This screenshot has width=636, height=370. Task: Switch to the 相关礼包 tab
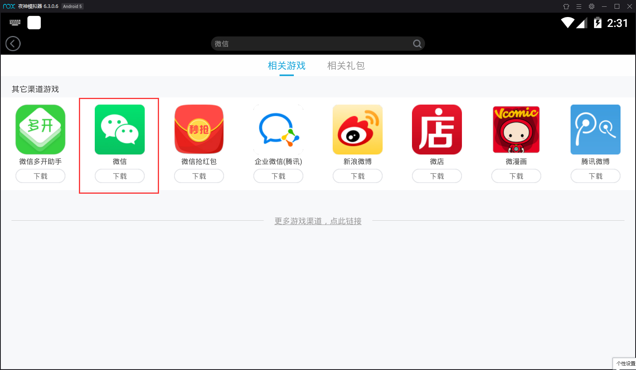coord(346,65)
